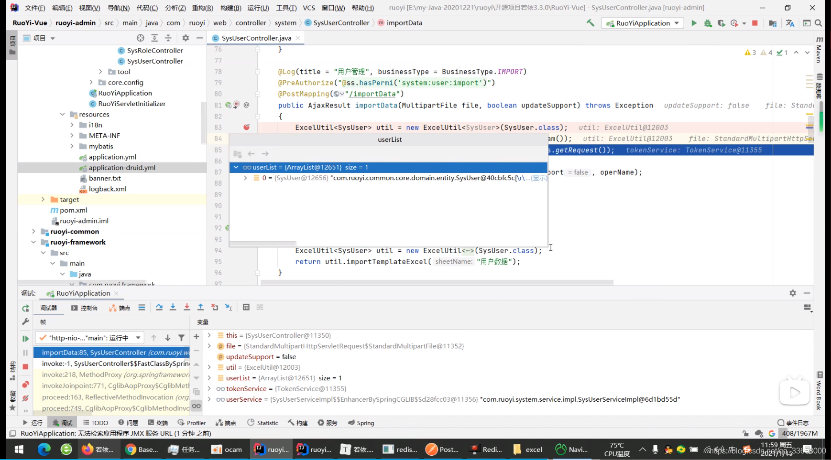
Task: Expand the mybatis folder
Action: pos(72,146)
